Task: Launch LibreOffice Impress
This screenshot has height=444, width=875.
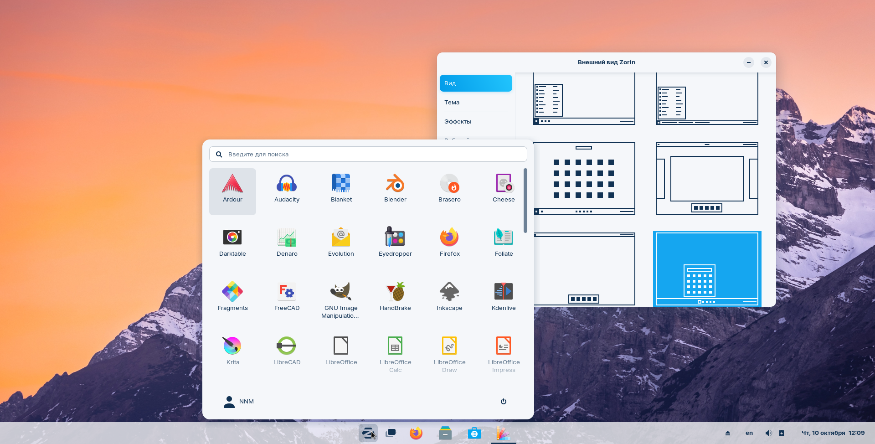Action: click(x=504, y=354)
